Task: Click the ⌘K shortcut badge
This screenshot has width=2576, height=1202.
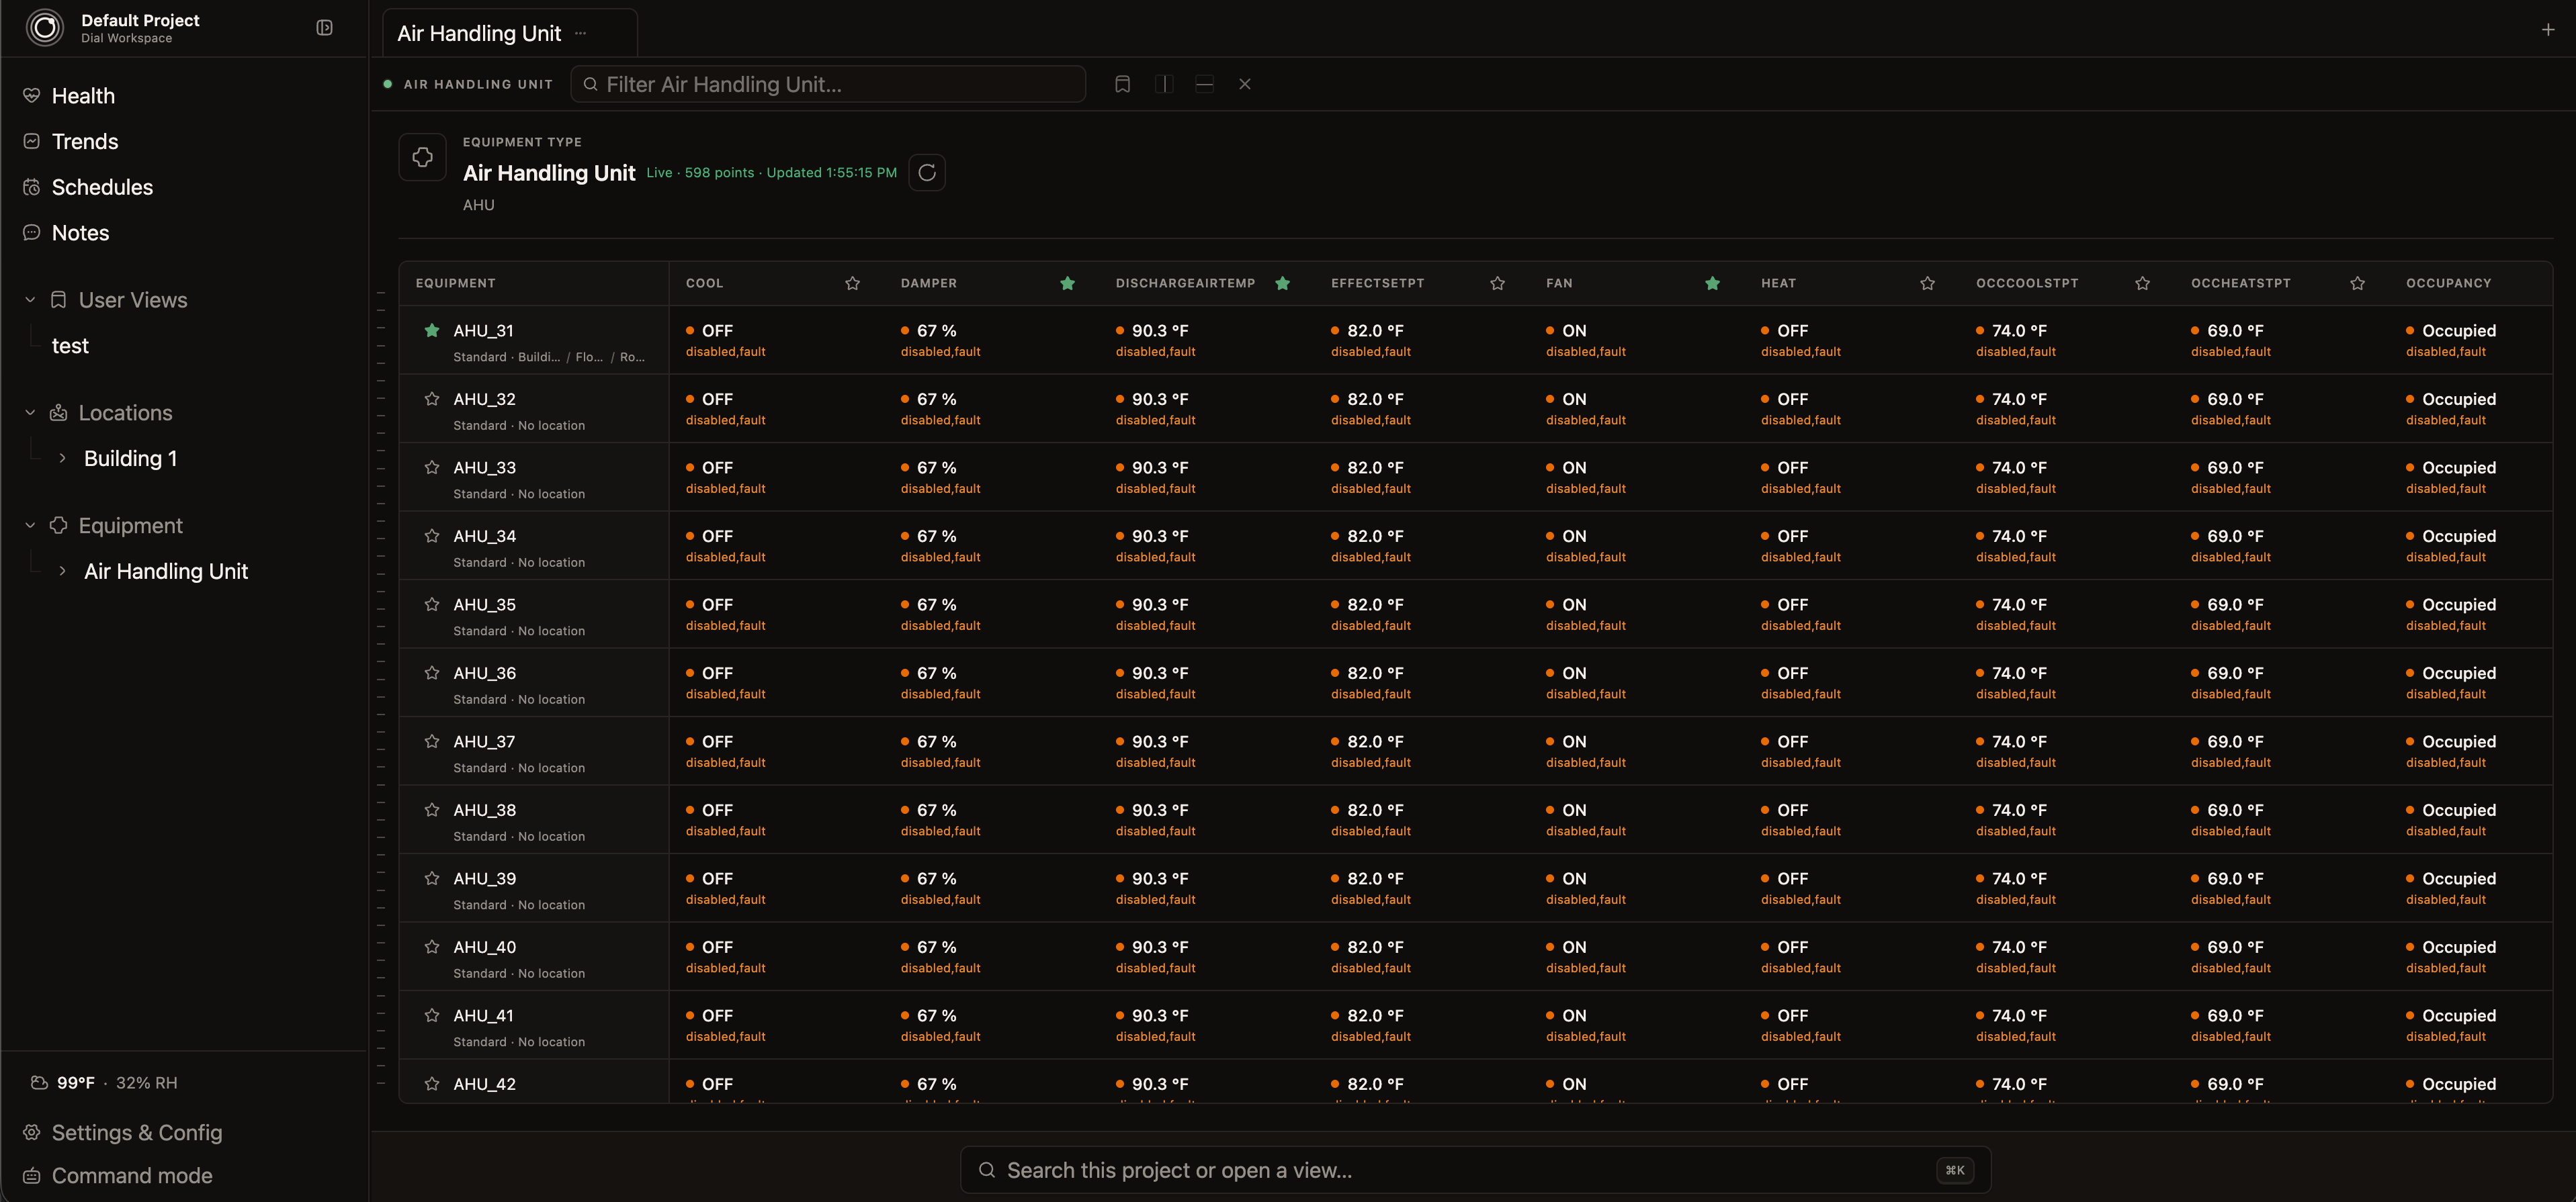Action: pos(1955,1170)
